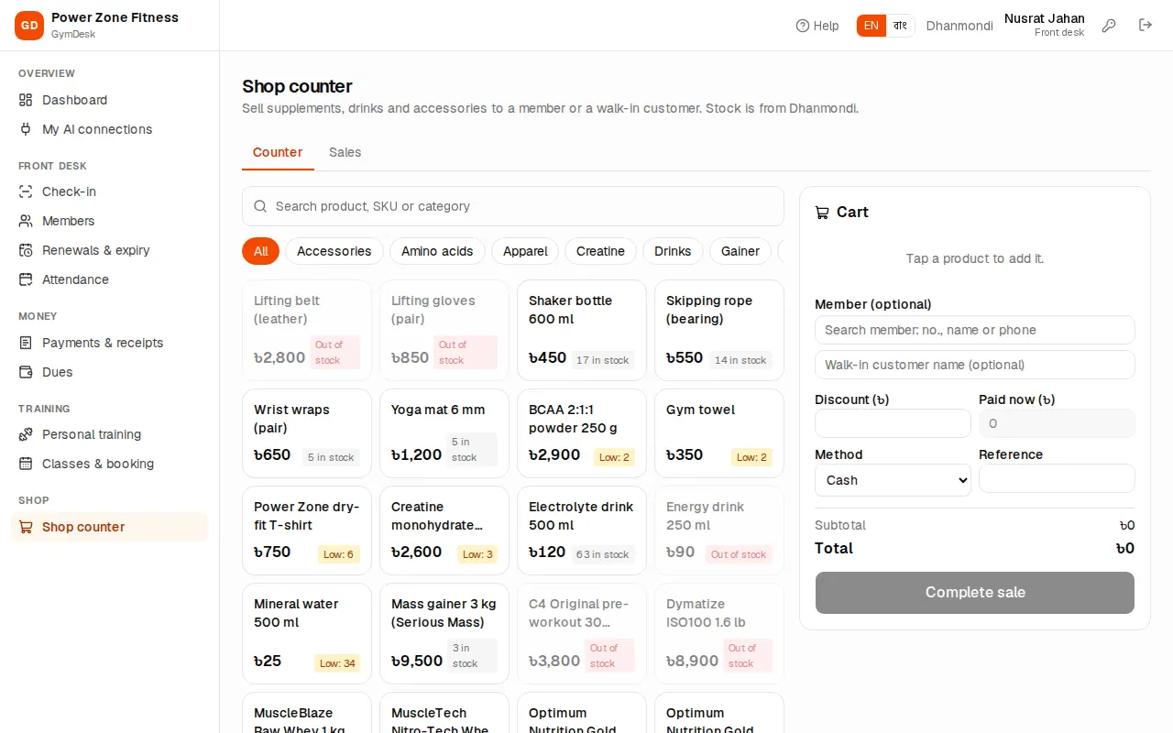Add Shaker bottle 600 ml to cart
Screen dimensions: 1173x733
pos(582,330)
